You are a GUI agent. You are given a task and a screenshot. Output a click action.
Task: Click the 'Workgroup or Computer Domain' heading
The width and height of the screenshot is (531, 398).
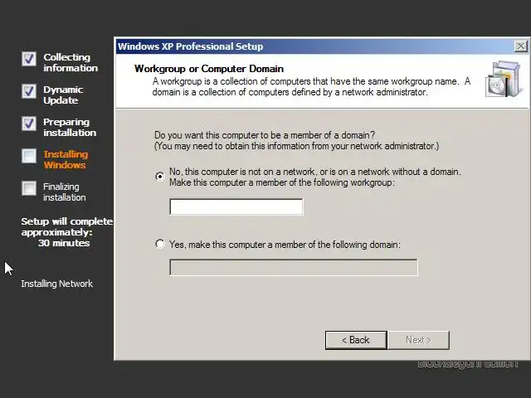pyautogui.click(x=209, y=69)
